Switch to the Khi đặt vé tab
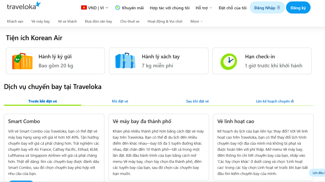This screenshot has width=325, height=182. click(x=120, y=101)
